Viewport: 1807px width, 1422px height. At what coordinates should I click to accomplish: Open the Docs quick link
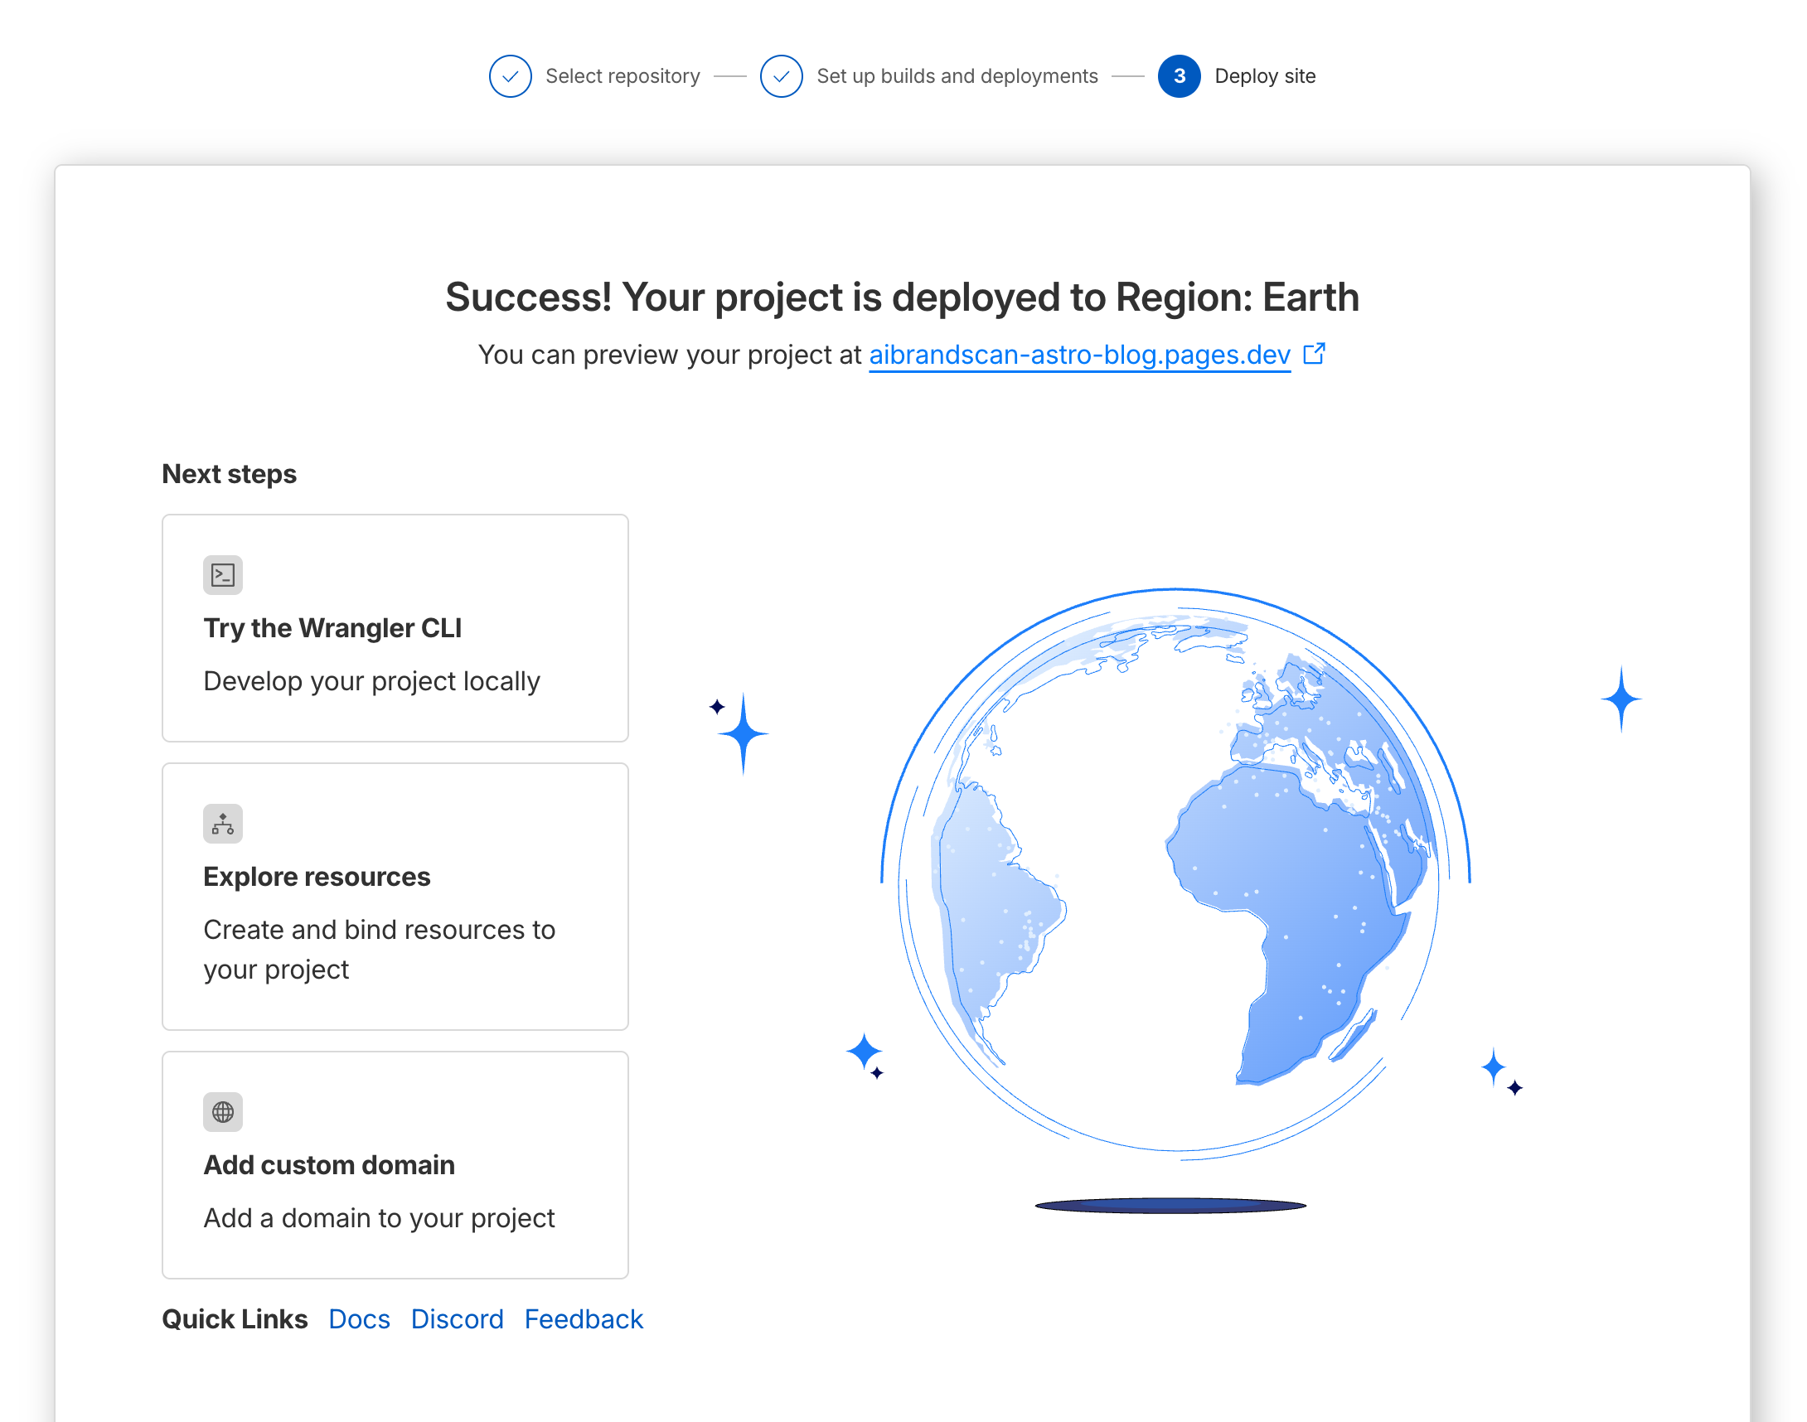[359, 1318]
